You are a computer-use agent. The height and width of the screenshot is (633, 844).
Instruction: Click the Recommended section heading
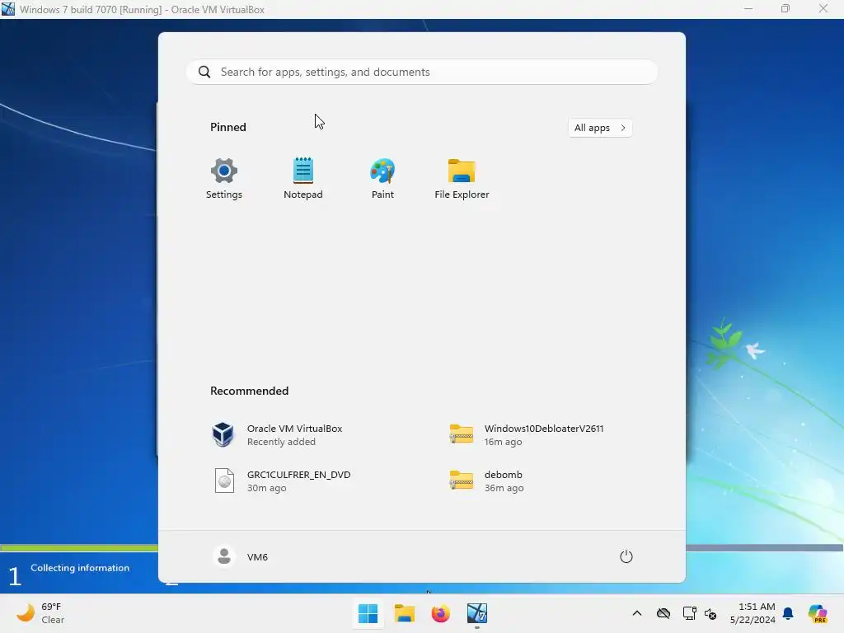pyautogui.click(x=249, y=391)
